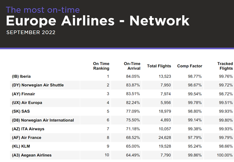Click the On Time Ranking column header
234x162 pixels.
101,66
